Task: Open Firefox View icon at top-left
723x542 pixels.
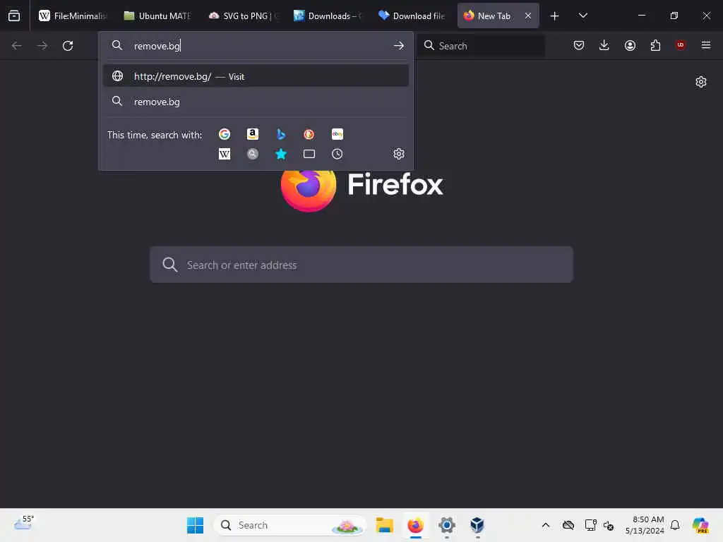Action: pyautogui.click(x=14, y=16)
